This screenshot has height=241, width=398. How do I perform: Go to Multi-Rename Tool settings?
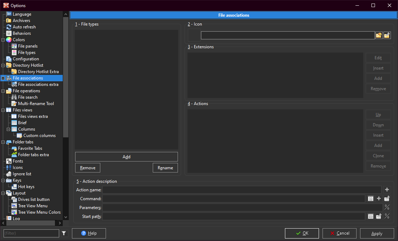click(36, 104)
